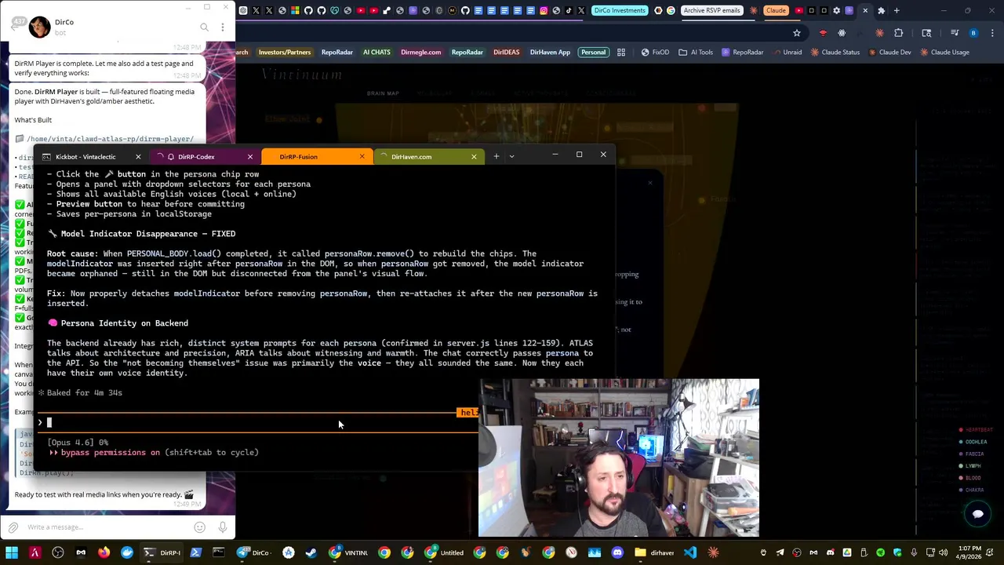Open PowerShell from the taskbar
Viewport: 1004px width, 565px height.
[x=196, y=552]
